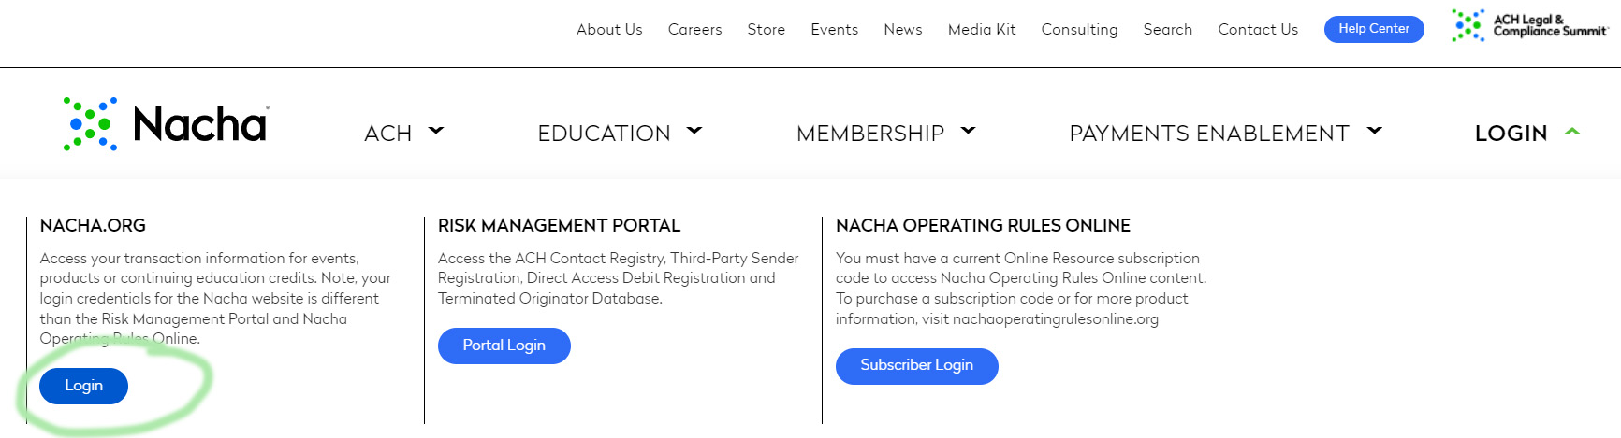The image size is (1621, 438).
Task: Select the LOGIN main menu item
Action: pyautogui.click(x=1511, y=134)
